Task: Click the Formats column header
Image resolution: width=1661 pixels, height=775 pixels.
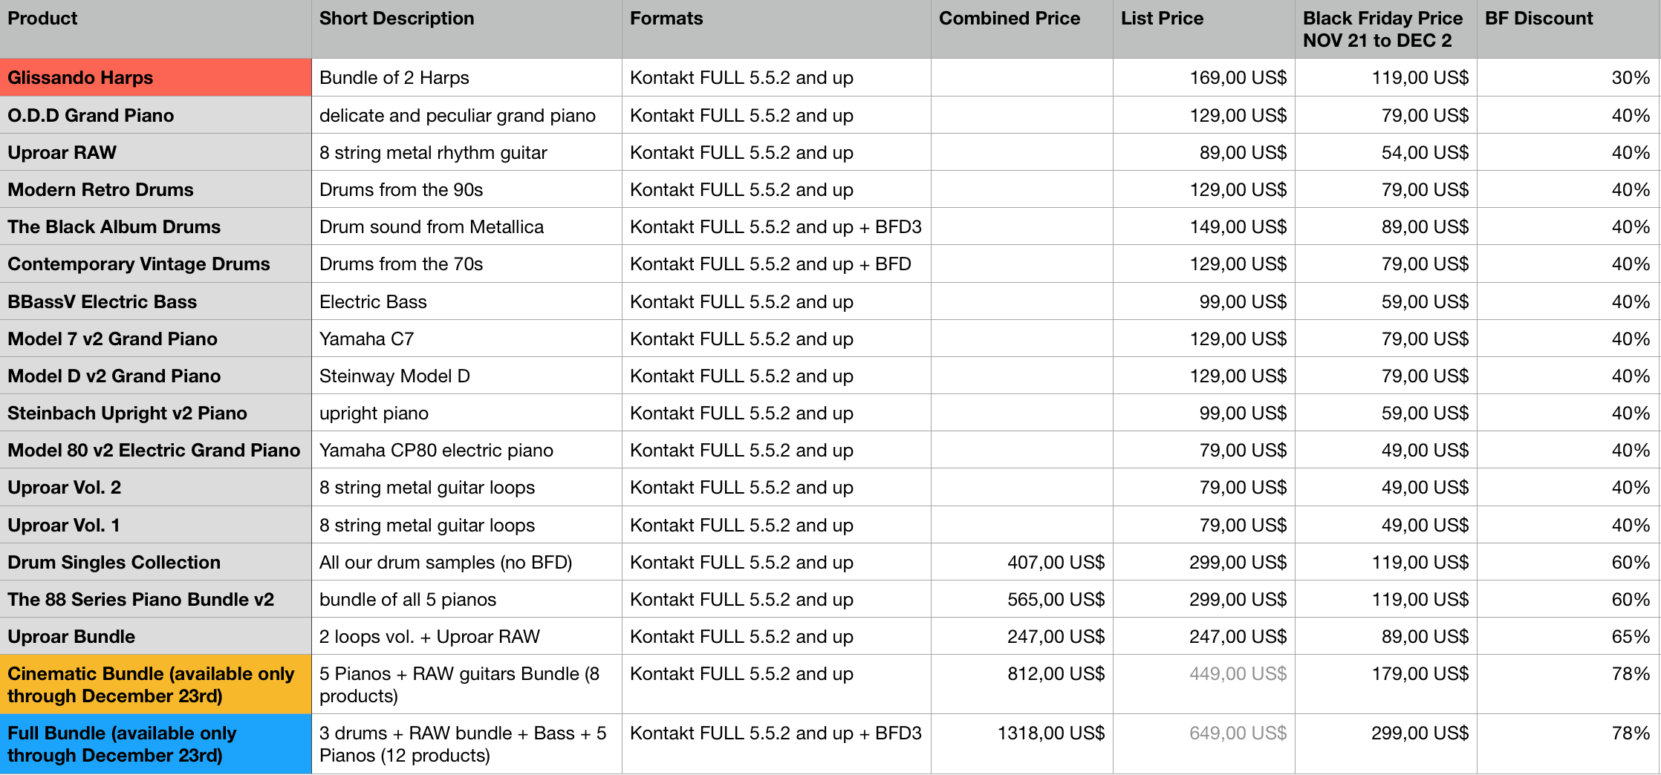Action: [776, 29]
